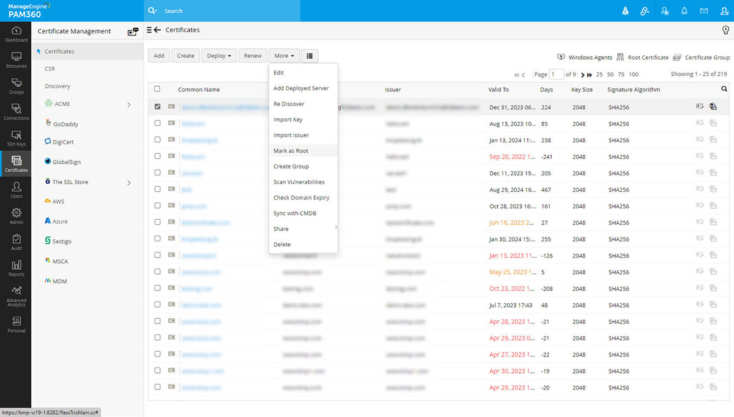Check the second certificate row checkbox
Viewport: 734px width, 417px height.
158,123
